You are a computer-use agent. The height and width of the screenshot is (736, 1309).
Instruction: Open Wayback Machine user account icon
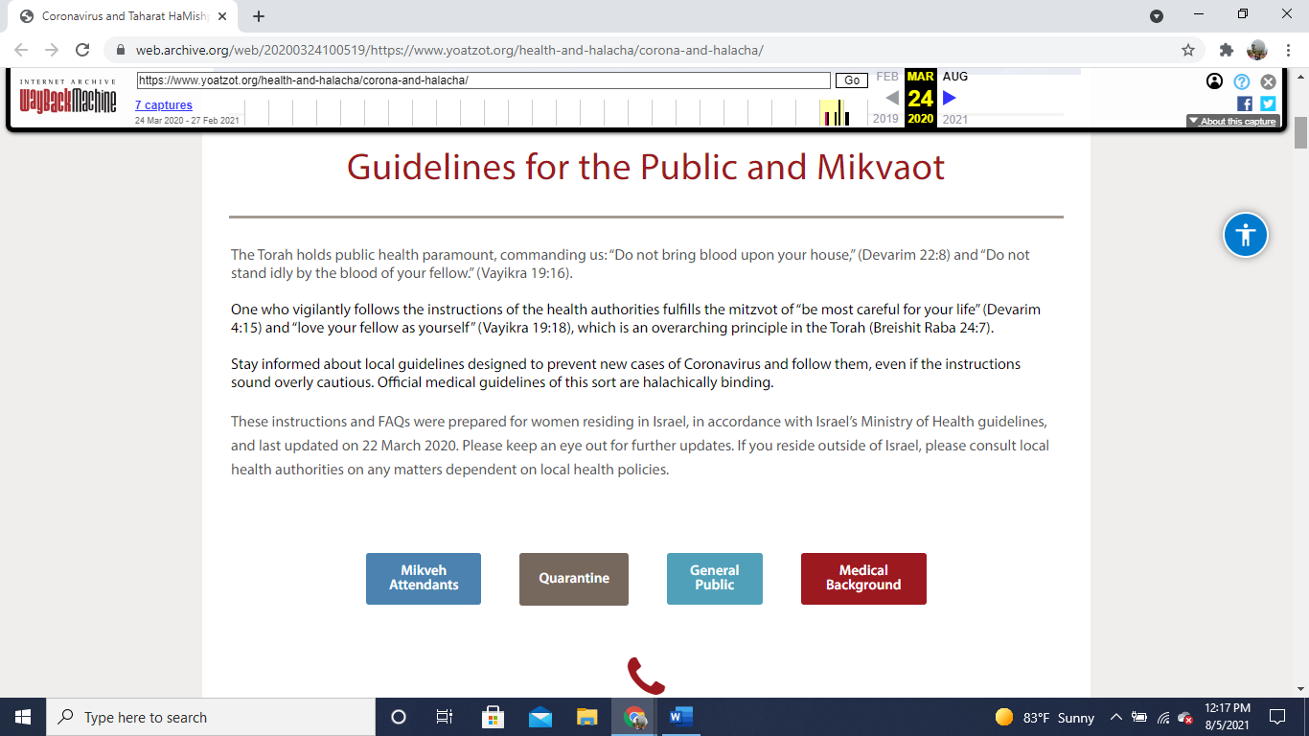pos(1215,81)
